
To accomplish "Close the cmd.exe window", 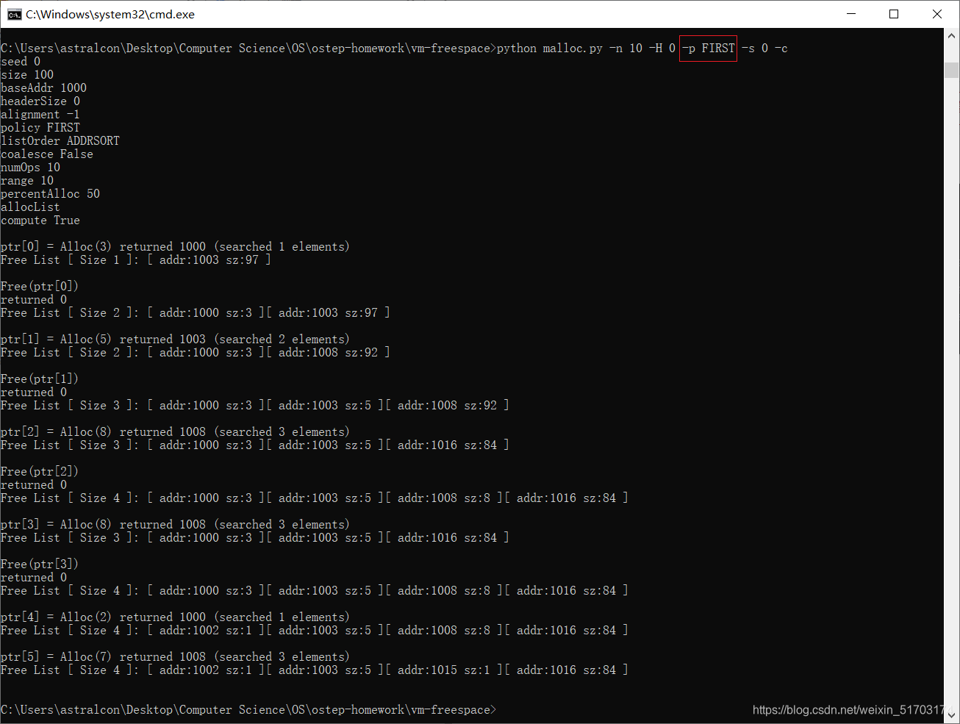I will (937, 14).
